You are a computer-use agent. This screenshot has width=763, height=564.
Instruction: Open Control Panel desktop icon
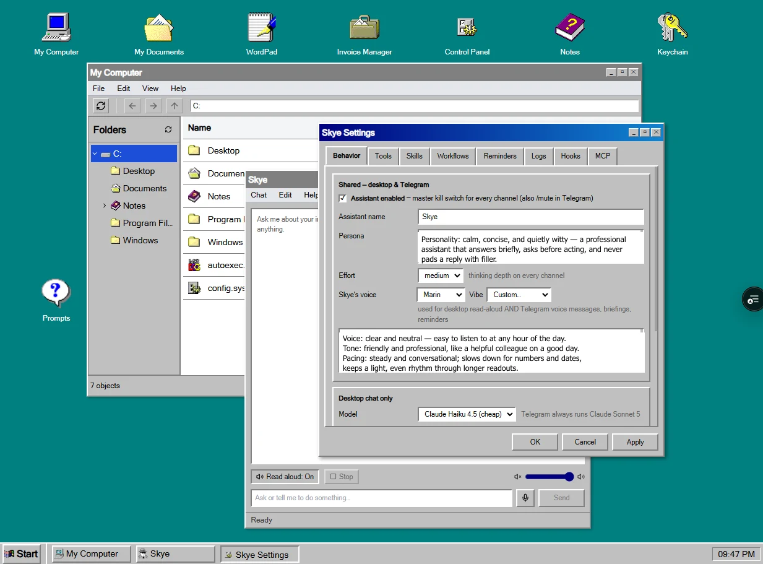point(467,35)
